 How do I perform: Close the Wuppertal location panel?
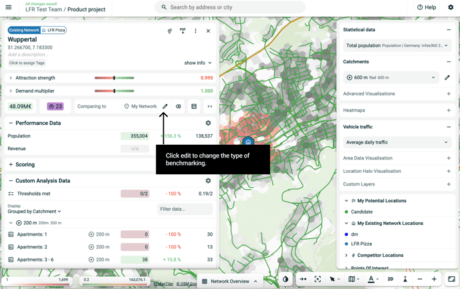click(208, 31)
